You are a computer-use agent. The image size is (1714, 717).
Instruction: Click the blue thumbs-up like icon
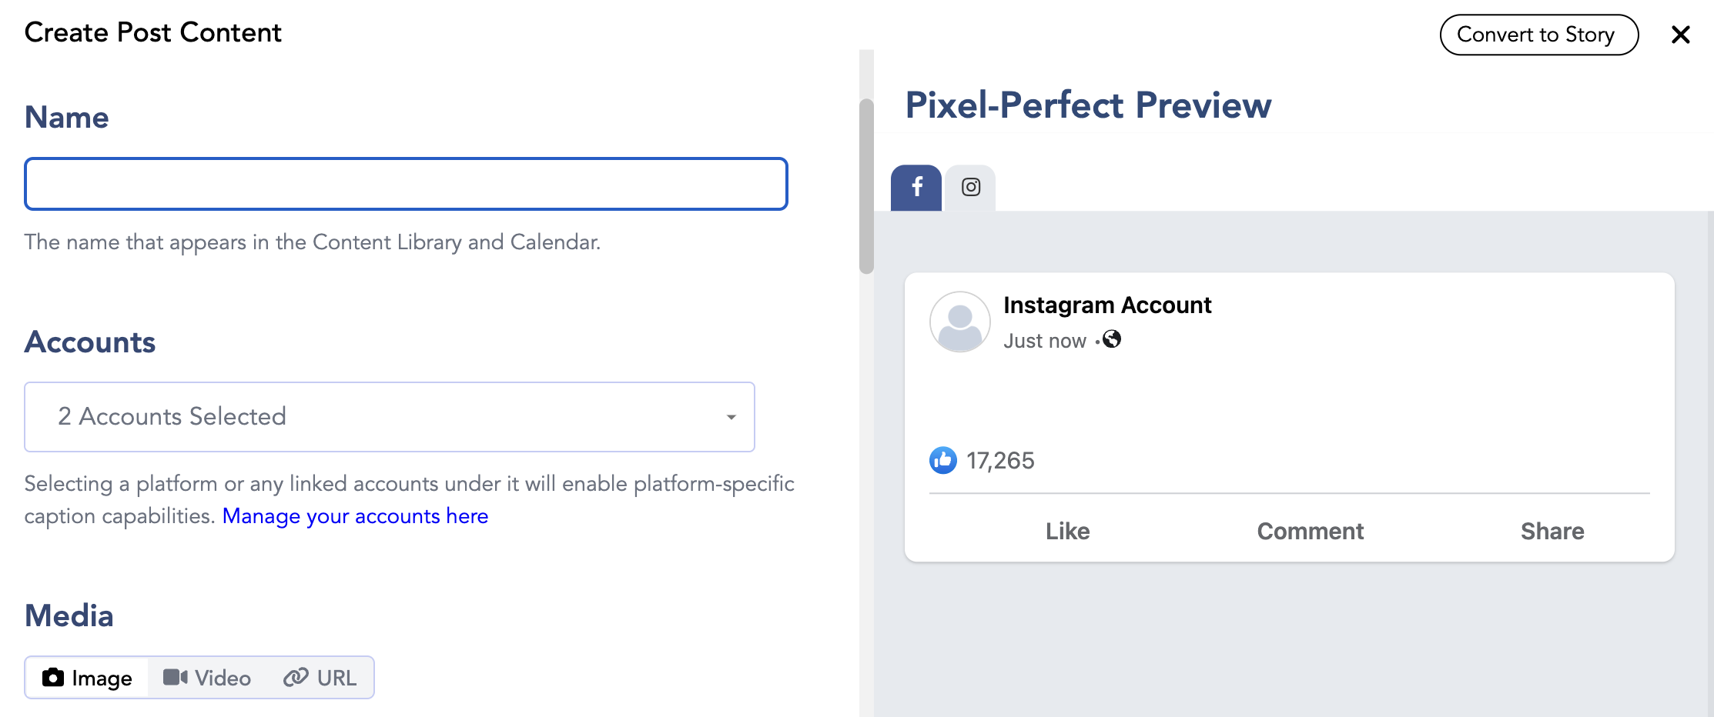click(942, 460)
